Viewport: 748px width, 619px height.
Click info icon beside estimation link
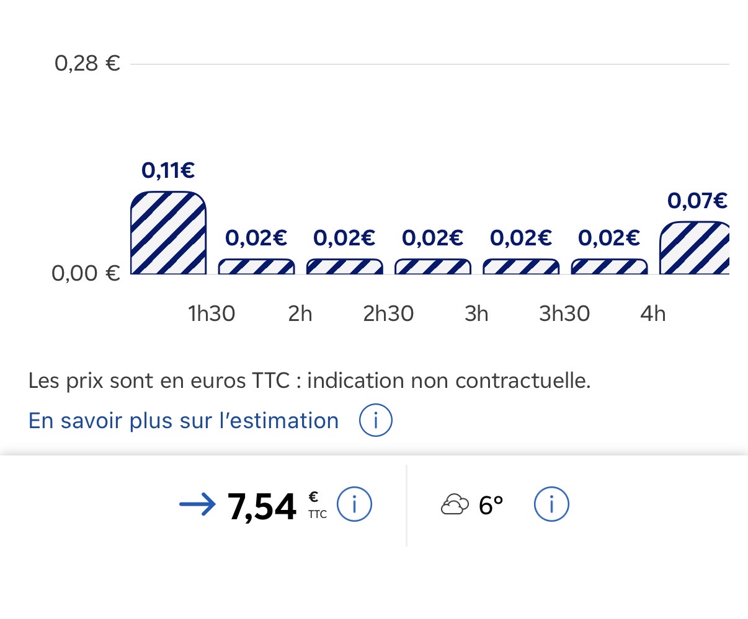375,421
